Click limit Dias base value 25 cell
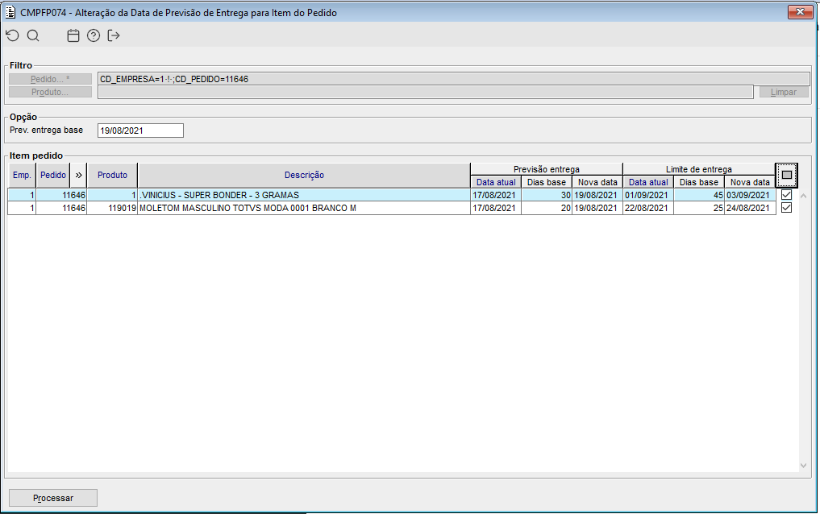This screenshot has height=514, width=820. pos(699,208)
